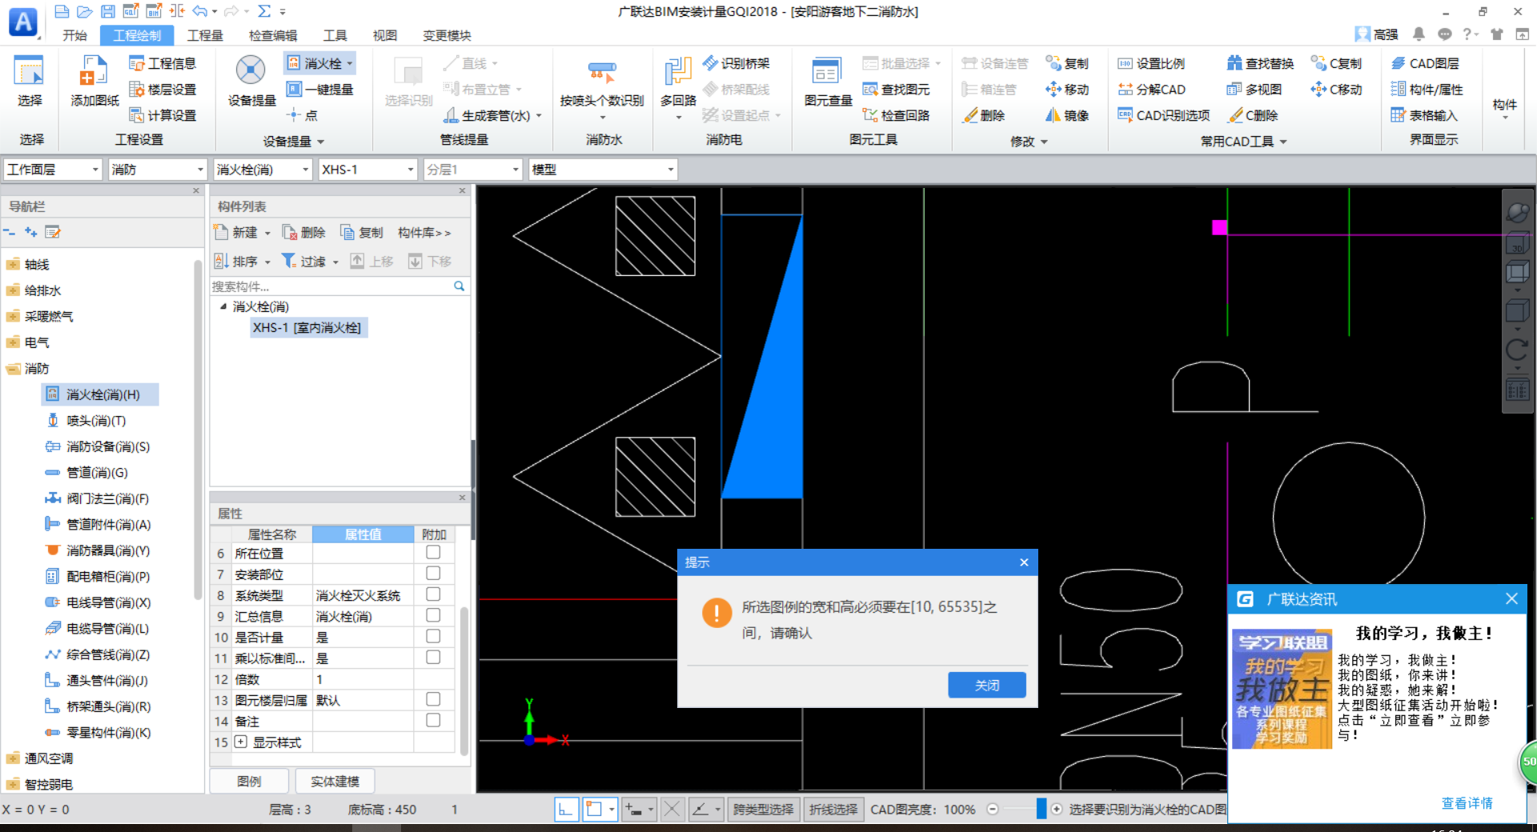Click the 删除 delete tool in ribbon
The height and width of the screenshot is (832, 1537).
(x=985, y=115)
